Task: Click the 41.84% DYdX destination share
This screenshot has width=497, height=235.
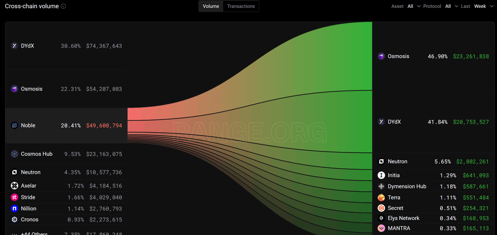Action: click(x=438, y=122)
